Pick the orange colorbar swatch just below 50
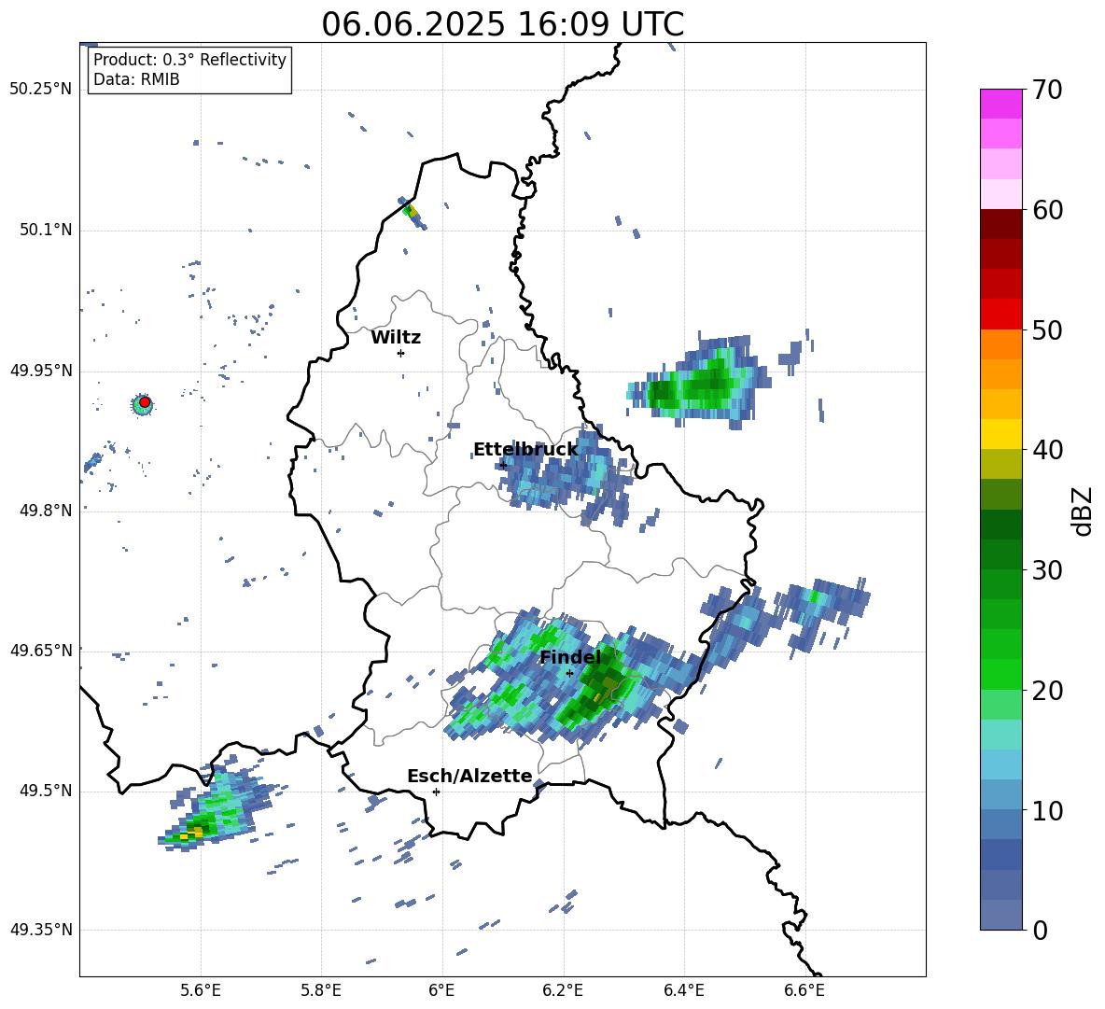This screenshot has width=1105, height=1009. tap(1000, 343)
